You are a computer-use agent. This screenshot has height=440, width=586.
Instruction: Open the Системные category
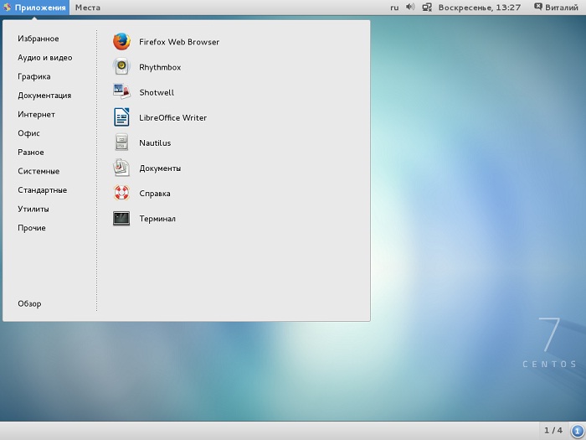(x=39, y=171)
